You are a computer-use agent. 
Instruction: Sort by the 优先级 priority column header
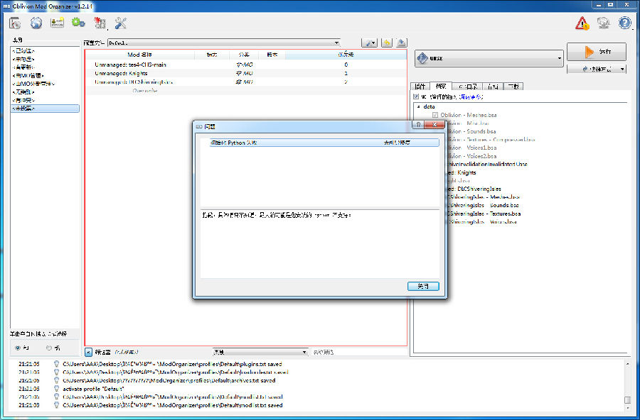346,55
